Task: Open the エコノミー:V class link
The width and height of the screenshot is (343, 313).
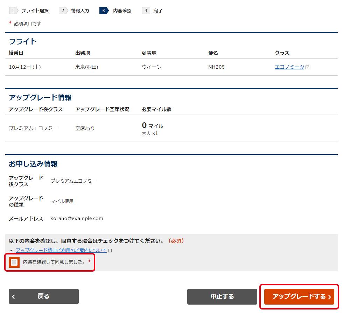Action: point(289,67)
